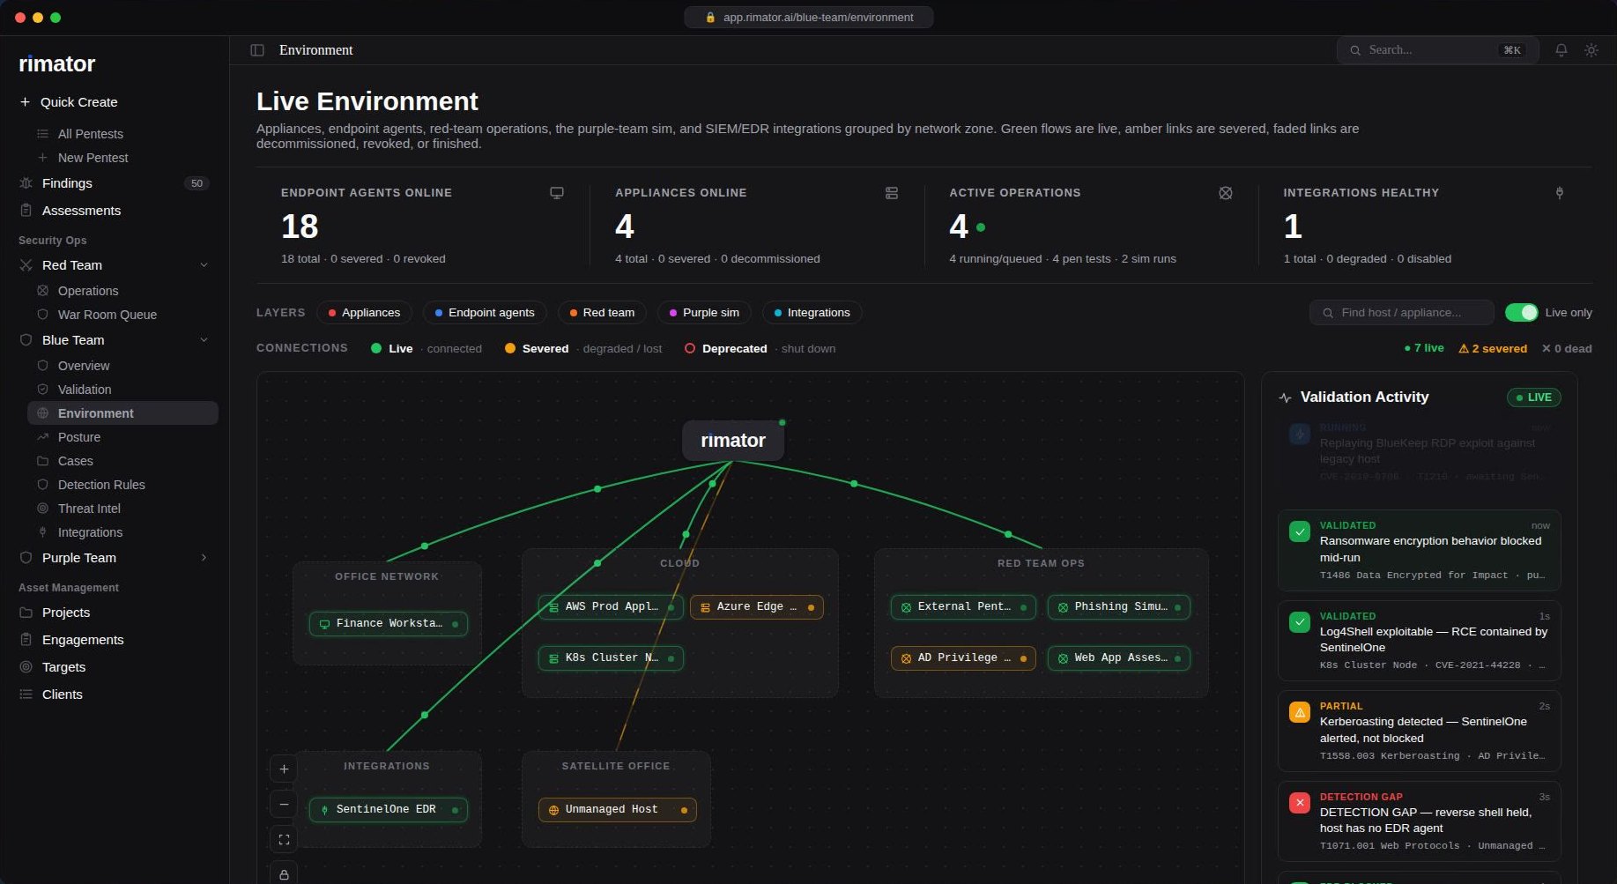1617x884 pixels.
Task: Click the Targets icon in sidebar
Action: [26, 667]
